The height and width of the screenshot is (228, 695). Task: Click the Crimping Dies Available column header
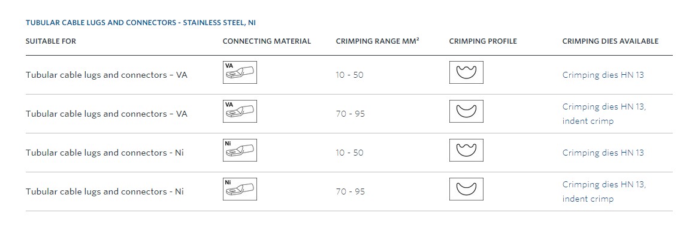point(611,41)
